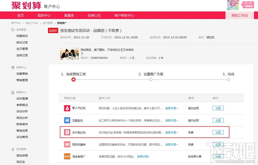
Task: Open 营销效果 in the sidebar
Action: 22,131
